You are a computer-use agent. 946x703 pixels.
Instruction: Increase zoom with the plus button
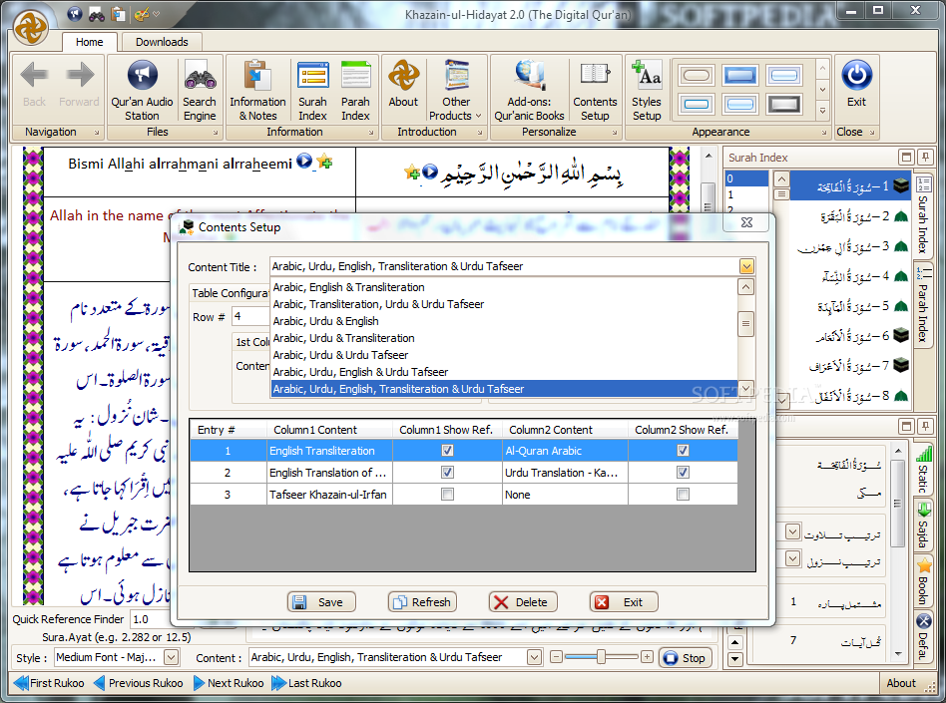(x=647, y=656)
